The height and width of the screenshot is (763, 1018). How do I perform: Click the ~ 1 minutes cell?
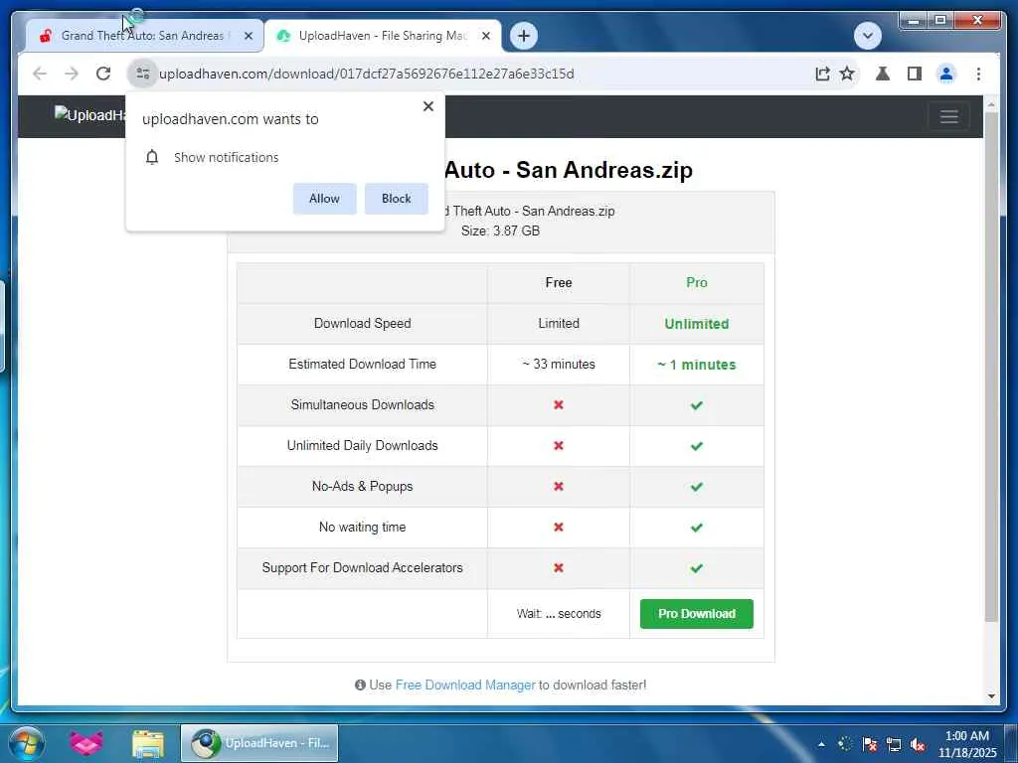(x=697, y=365)
